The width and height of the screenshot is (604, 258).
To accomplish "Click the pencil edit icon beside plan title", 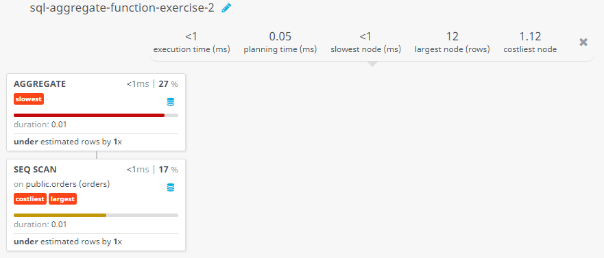I will click(226, 8).
